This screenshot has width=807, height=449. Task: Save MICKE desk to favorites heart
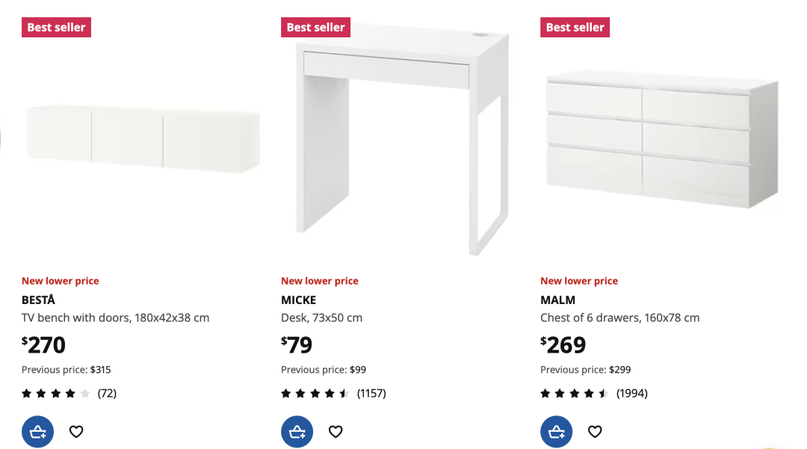click(x=336, y=432)
